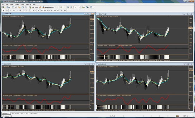Screen dimensions: 195x118
Task: Toggle chart shift from right border
Action: [79, 7]
